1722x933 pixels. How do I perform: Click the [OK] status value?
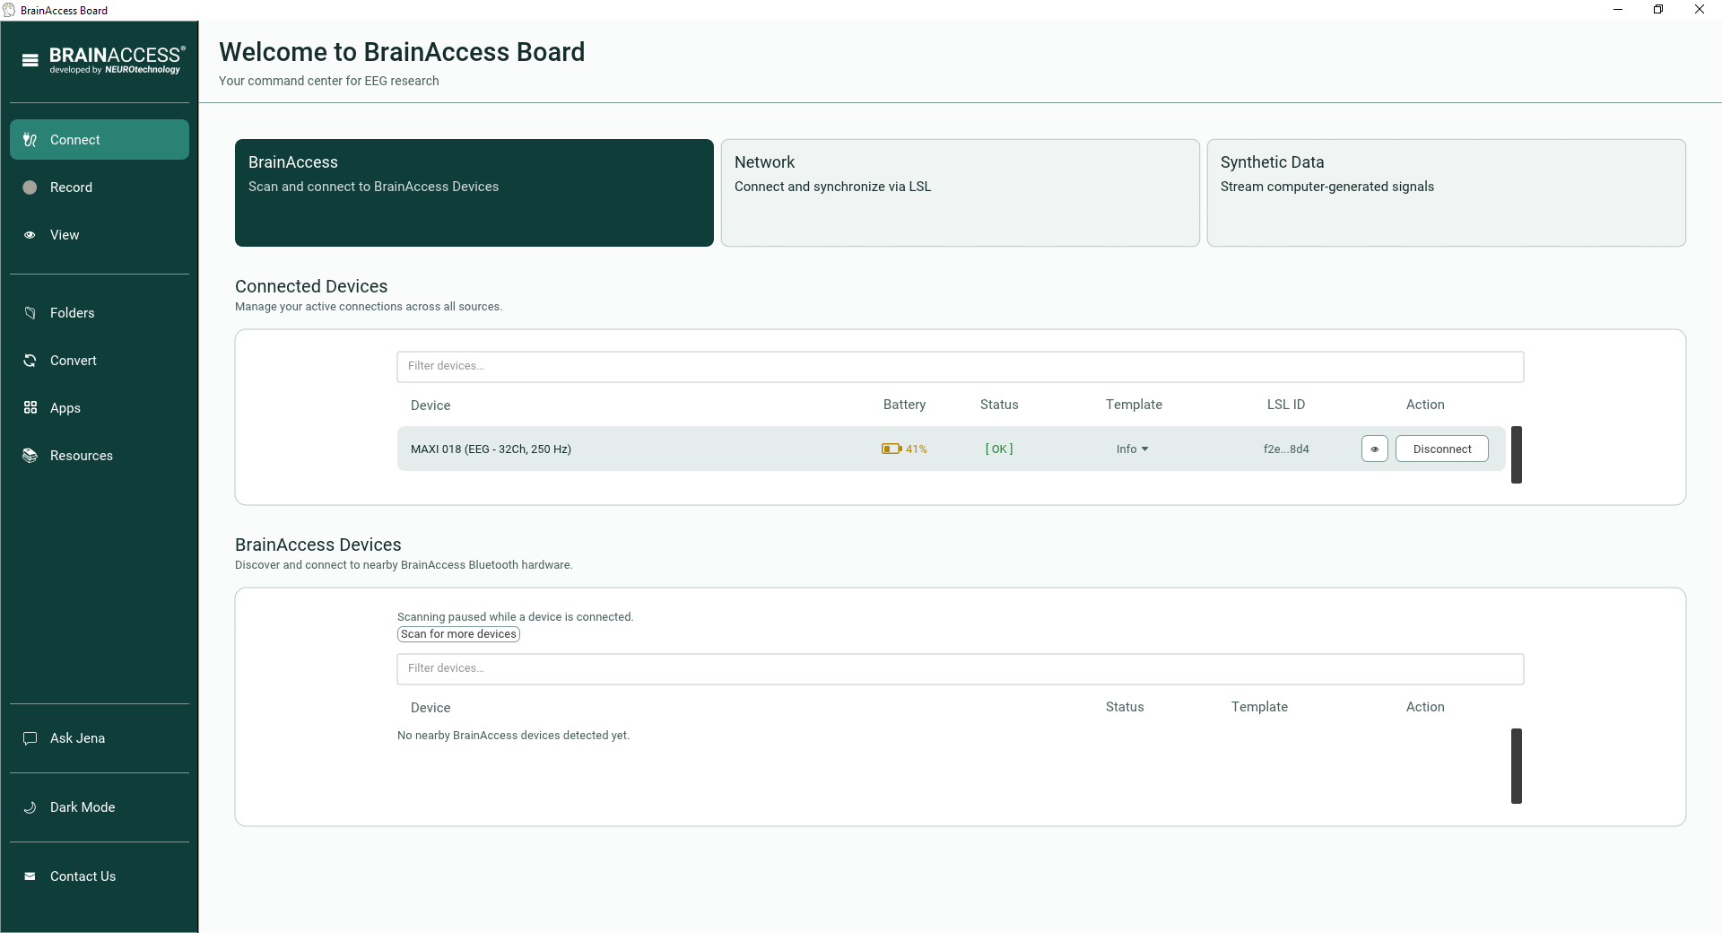point(999,449)
